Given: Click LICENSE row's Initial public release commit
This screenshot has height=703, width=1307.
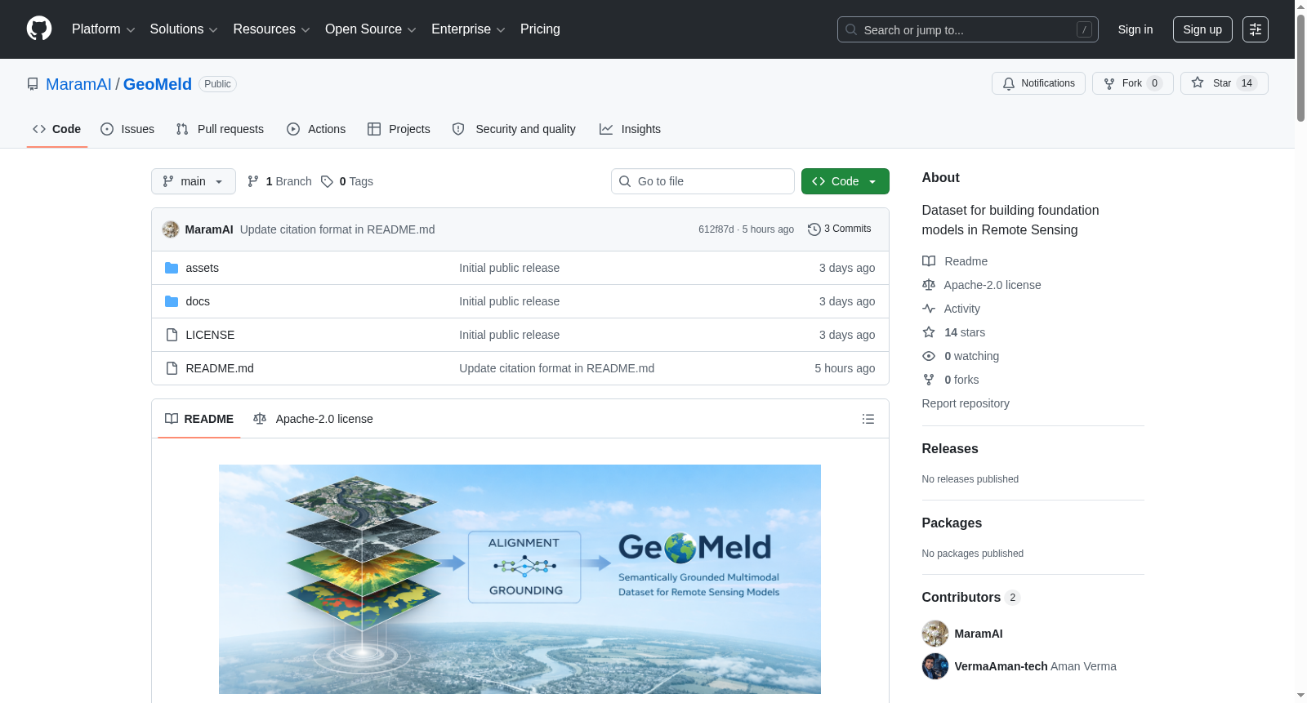Looking at the screenshot, I should pyautogui.click(x=510, y=335).
